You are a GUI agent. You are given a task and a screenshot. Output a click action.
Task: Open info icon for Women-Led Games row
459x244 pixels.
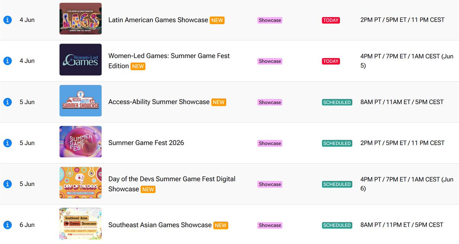click(x=7, y=61)
